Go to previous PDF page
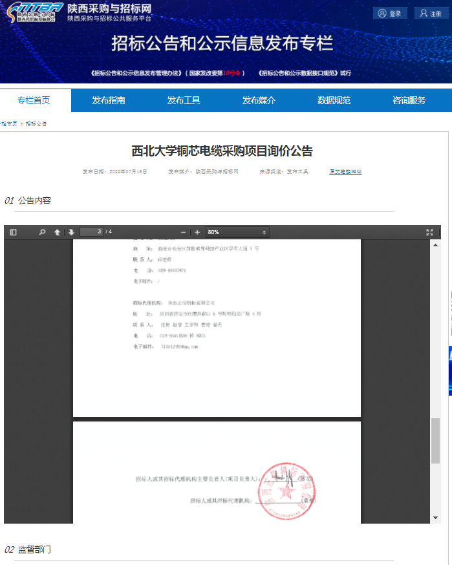The height and width of the screenshot is (565, 452). pos(57,232)
